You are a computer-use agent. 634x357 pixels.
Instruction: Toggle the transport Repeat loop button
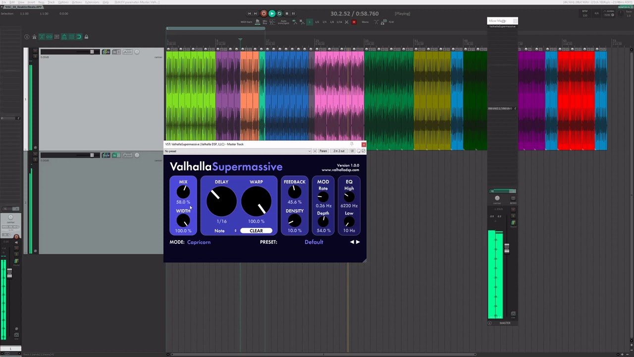[x=279, y=13]
